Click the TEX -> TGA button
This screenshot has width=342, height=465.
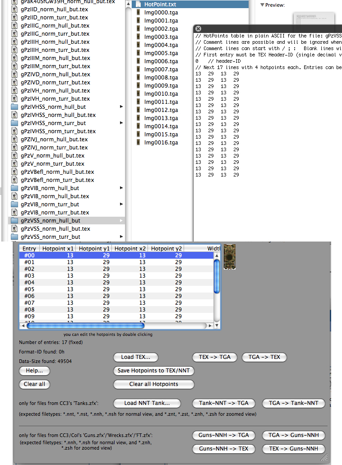click(x=215, y=357)
